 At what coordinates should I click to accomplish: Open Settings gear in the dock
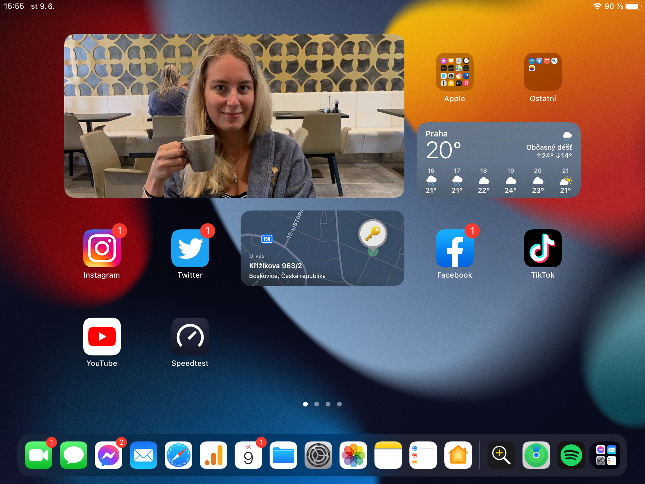pyautogui.click(x=318, y=455)
